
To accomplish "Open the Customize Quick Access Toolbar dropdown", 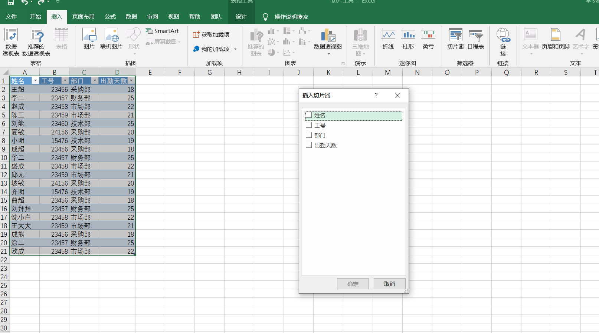I will [x=58, y=2].
